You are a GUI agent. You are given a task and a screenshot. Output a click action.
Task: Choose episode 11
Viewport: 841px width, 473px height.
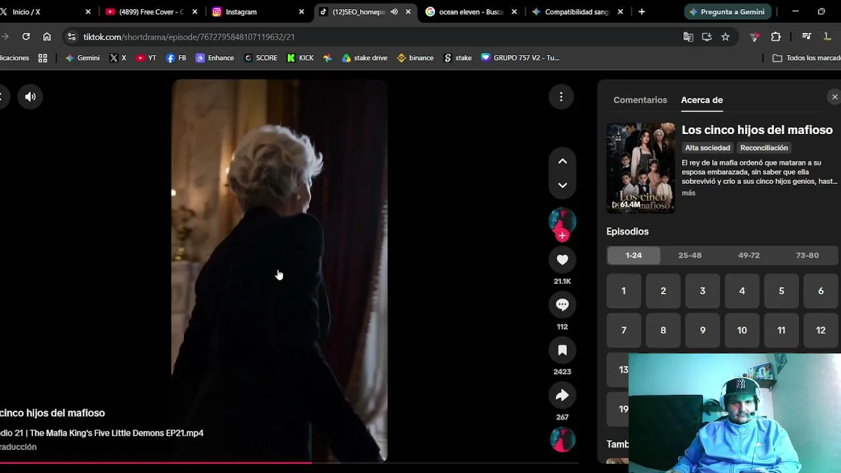click(781, 330)
